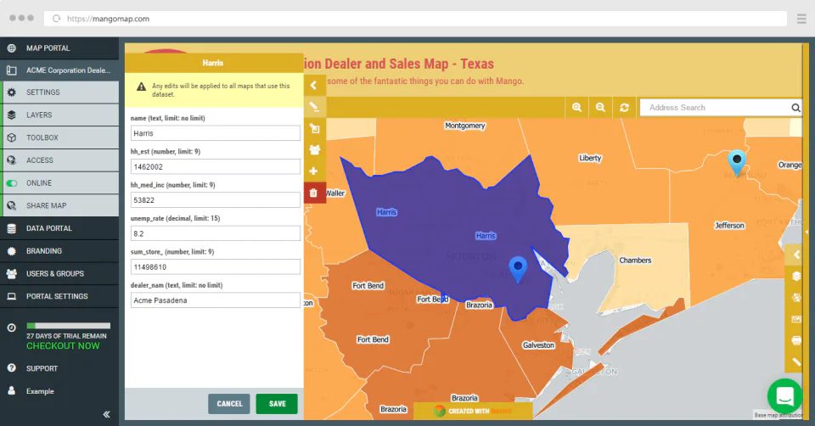Open the layers stack icon on right toolbar
The height and width of the screenshot is (426, 815).
[796, 276]
